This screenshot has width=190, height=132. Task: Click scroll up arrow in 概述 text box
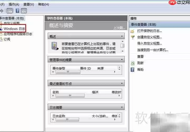[123, 41]
